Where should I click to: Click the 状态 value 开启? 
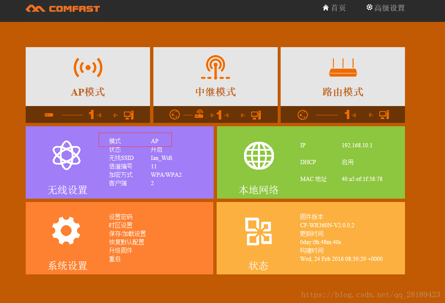pos(156,149)
